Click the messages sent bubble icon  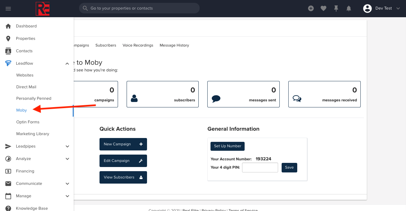(x=216, y=99)
